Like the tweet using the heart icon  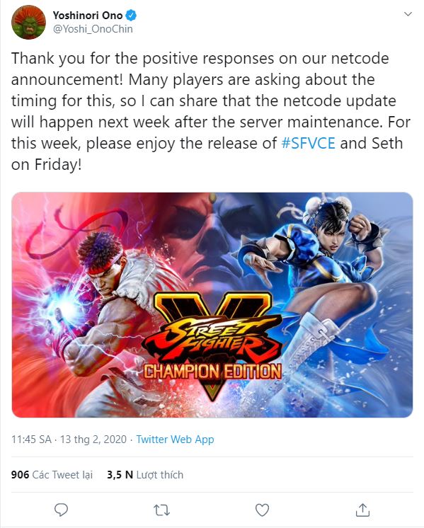pyautogui.click(x=262, y=510)
